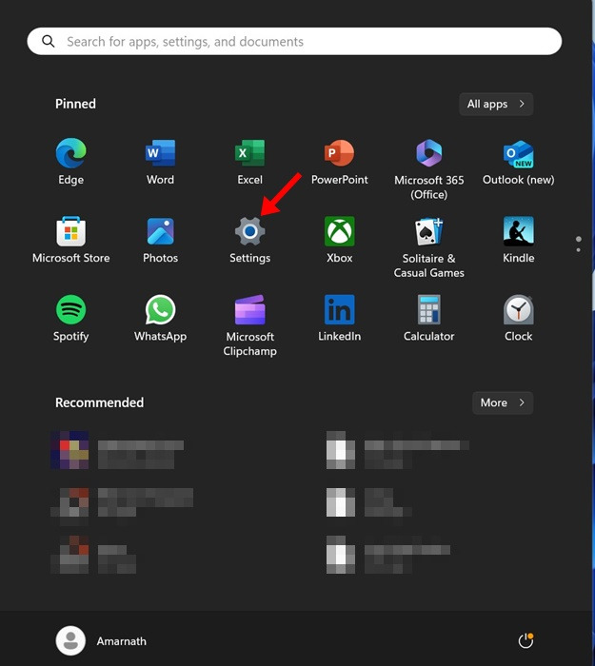
Task: Launch the Xbox app
Action: click(x=339, y=240)
